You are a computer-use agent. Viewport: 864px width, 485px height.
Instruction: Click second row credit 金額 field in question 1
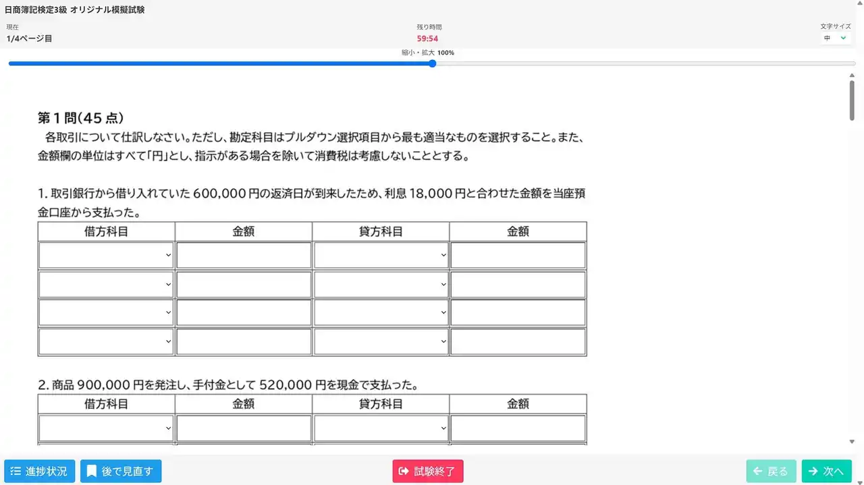tap(518, 285)
